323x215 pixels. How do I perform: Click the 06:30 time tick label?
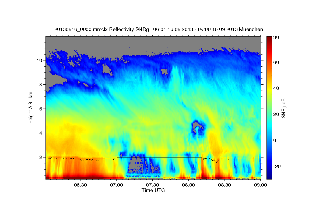pos(80,185)
